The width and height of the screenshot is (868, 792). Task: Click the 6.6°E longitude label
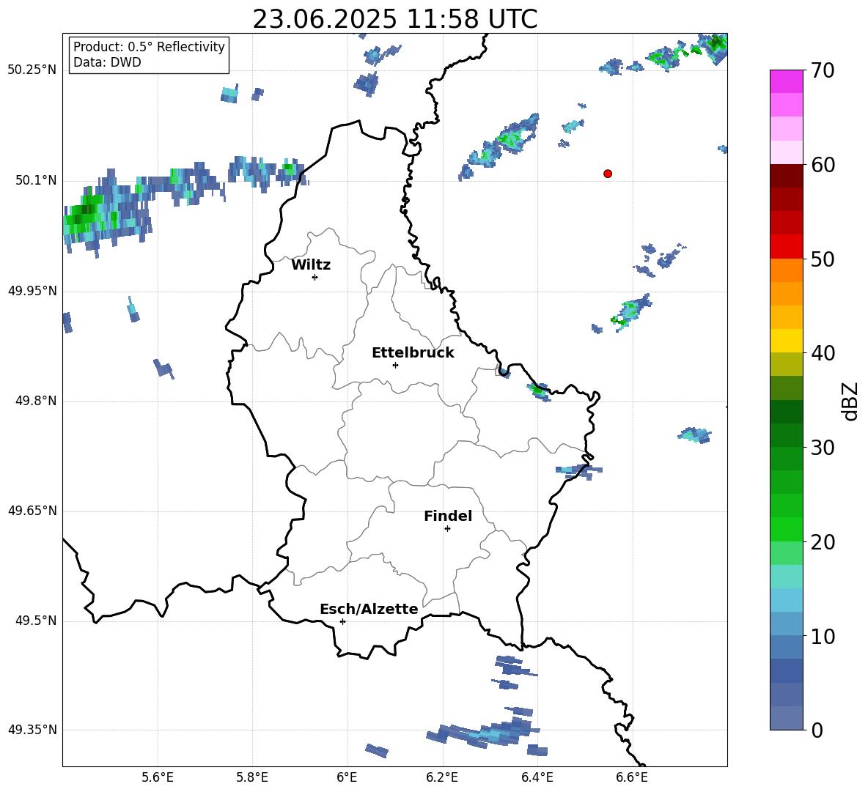click(632, 778)
